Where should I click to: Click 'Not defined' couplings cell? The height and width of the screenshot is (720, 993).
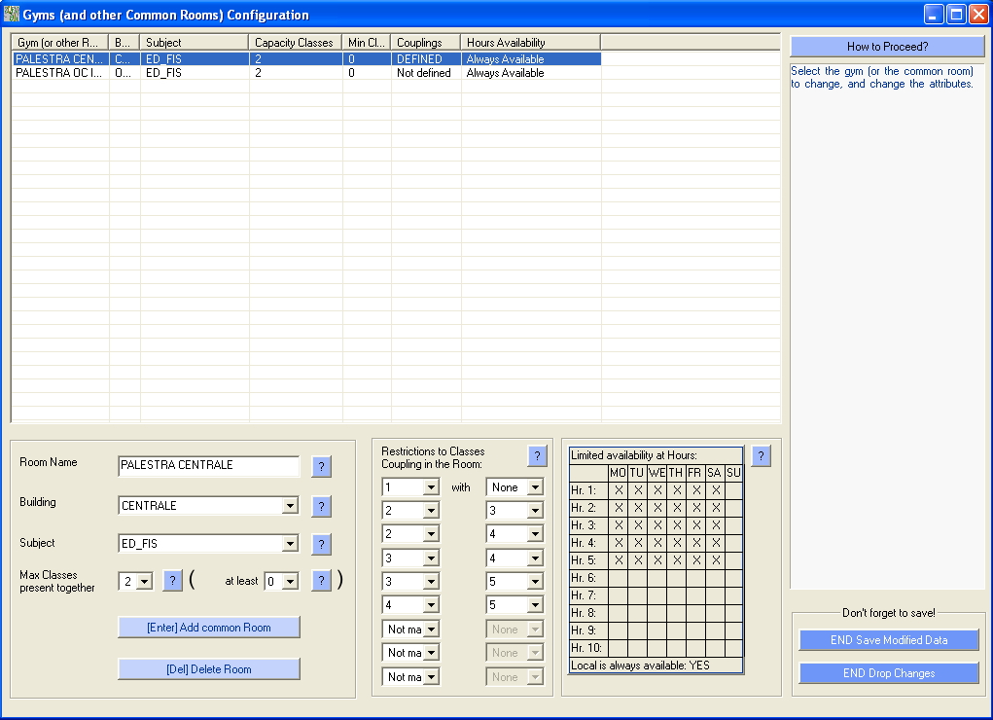[x=424, y=73]
